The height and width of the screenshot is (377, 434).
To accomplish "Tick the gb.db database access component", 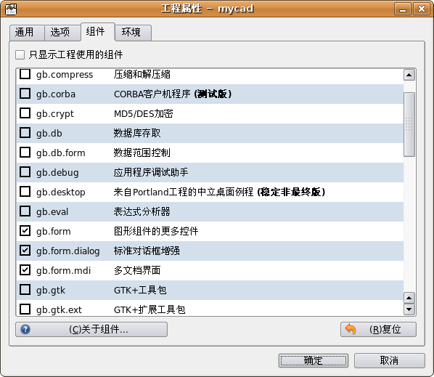I will point(25,133).
